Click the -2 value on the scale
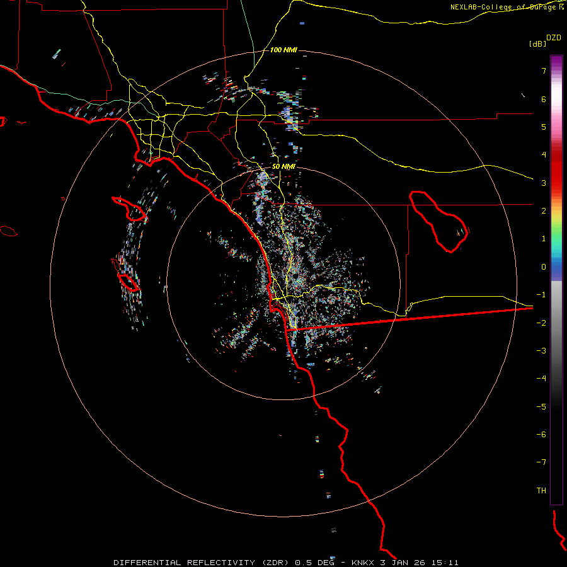The width and height of the screenshot is (567, 567). coord(541,323)
